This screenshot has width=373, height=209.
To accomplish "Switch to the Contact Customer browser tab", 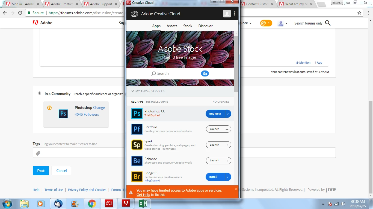I will [257, 4].
